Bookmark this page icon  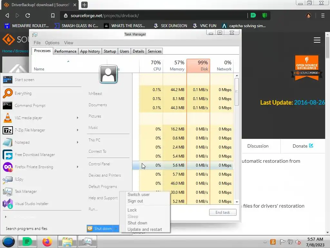pyautogui.click(x=53, y=15)
